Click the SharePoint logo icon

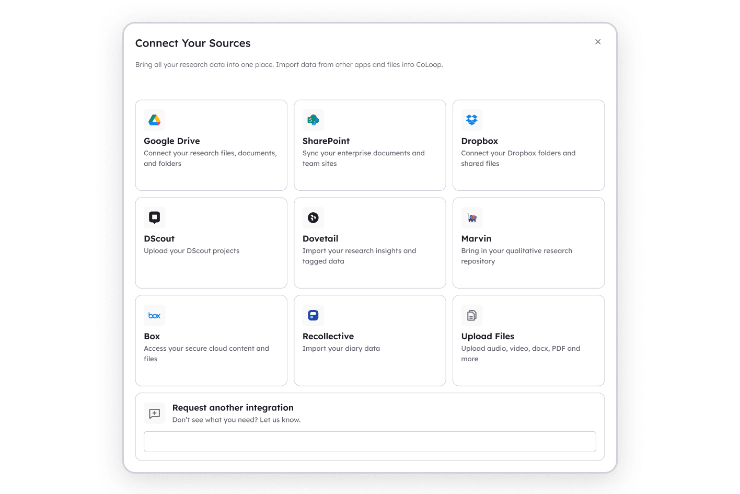pyautogui.click(x=313, y=120)
